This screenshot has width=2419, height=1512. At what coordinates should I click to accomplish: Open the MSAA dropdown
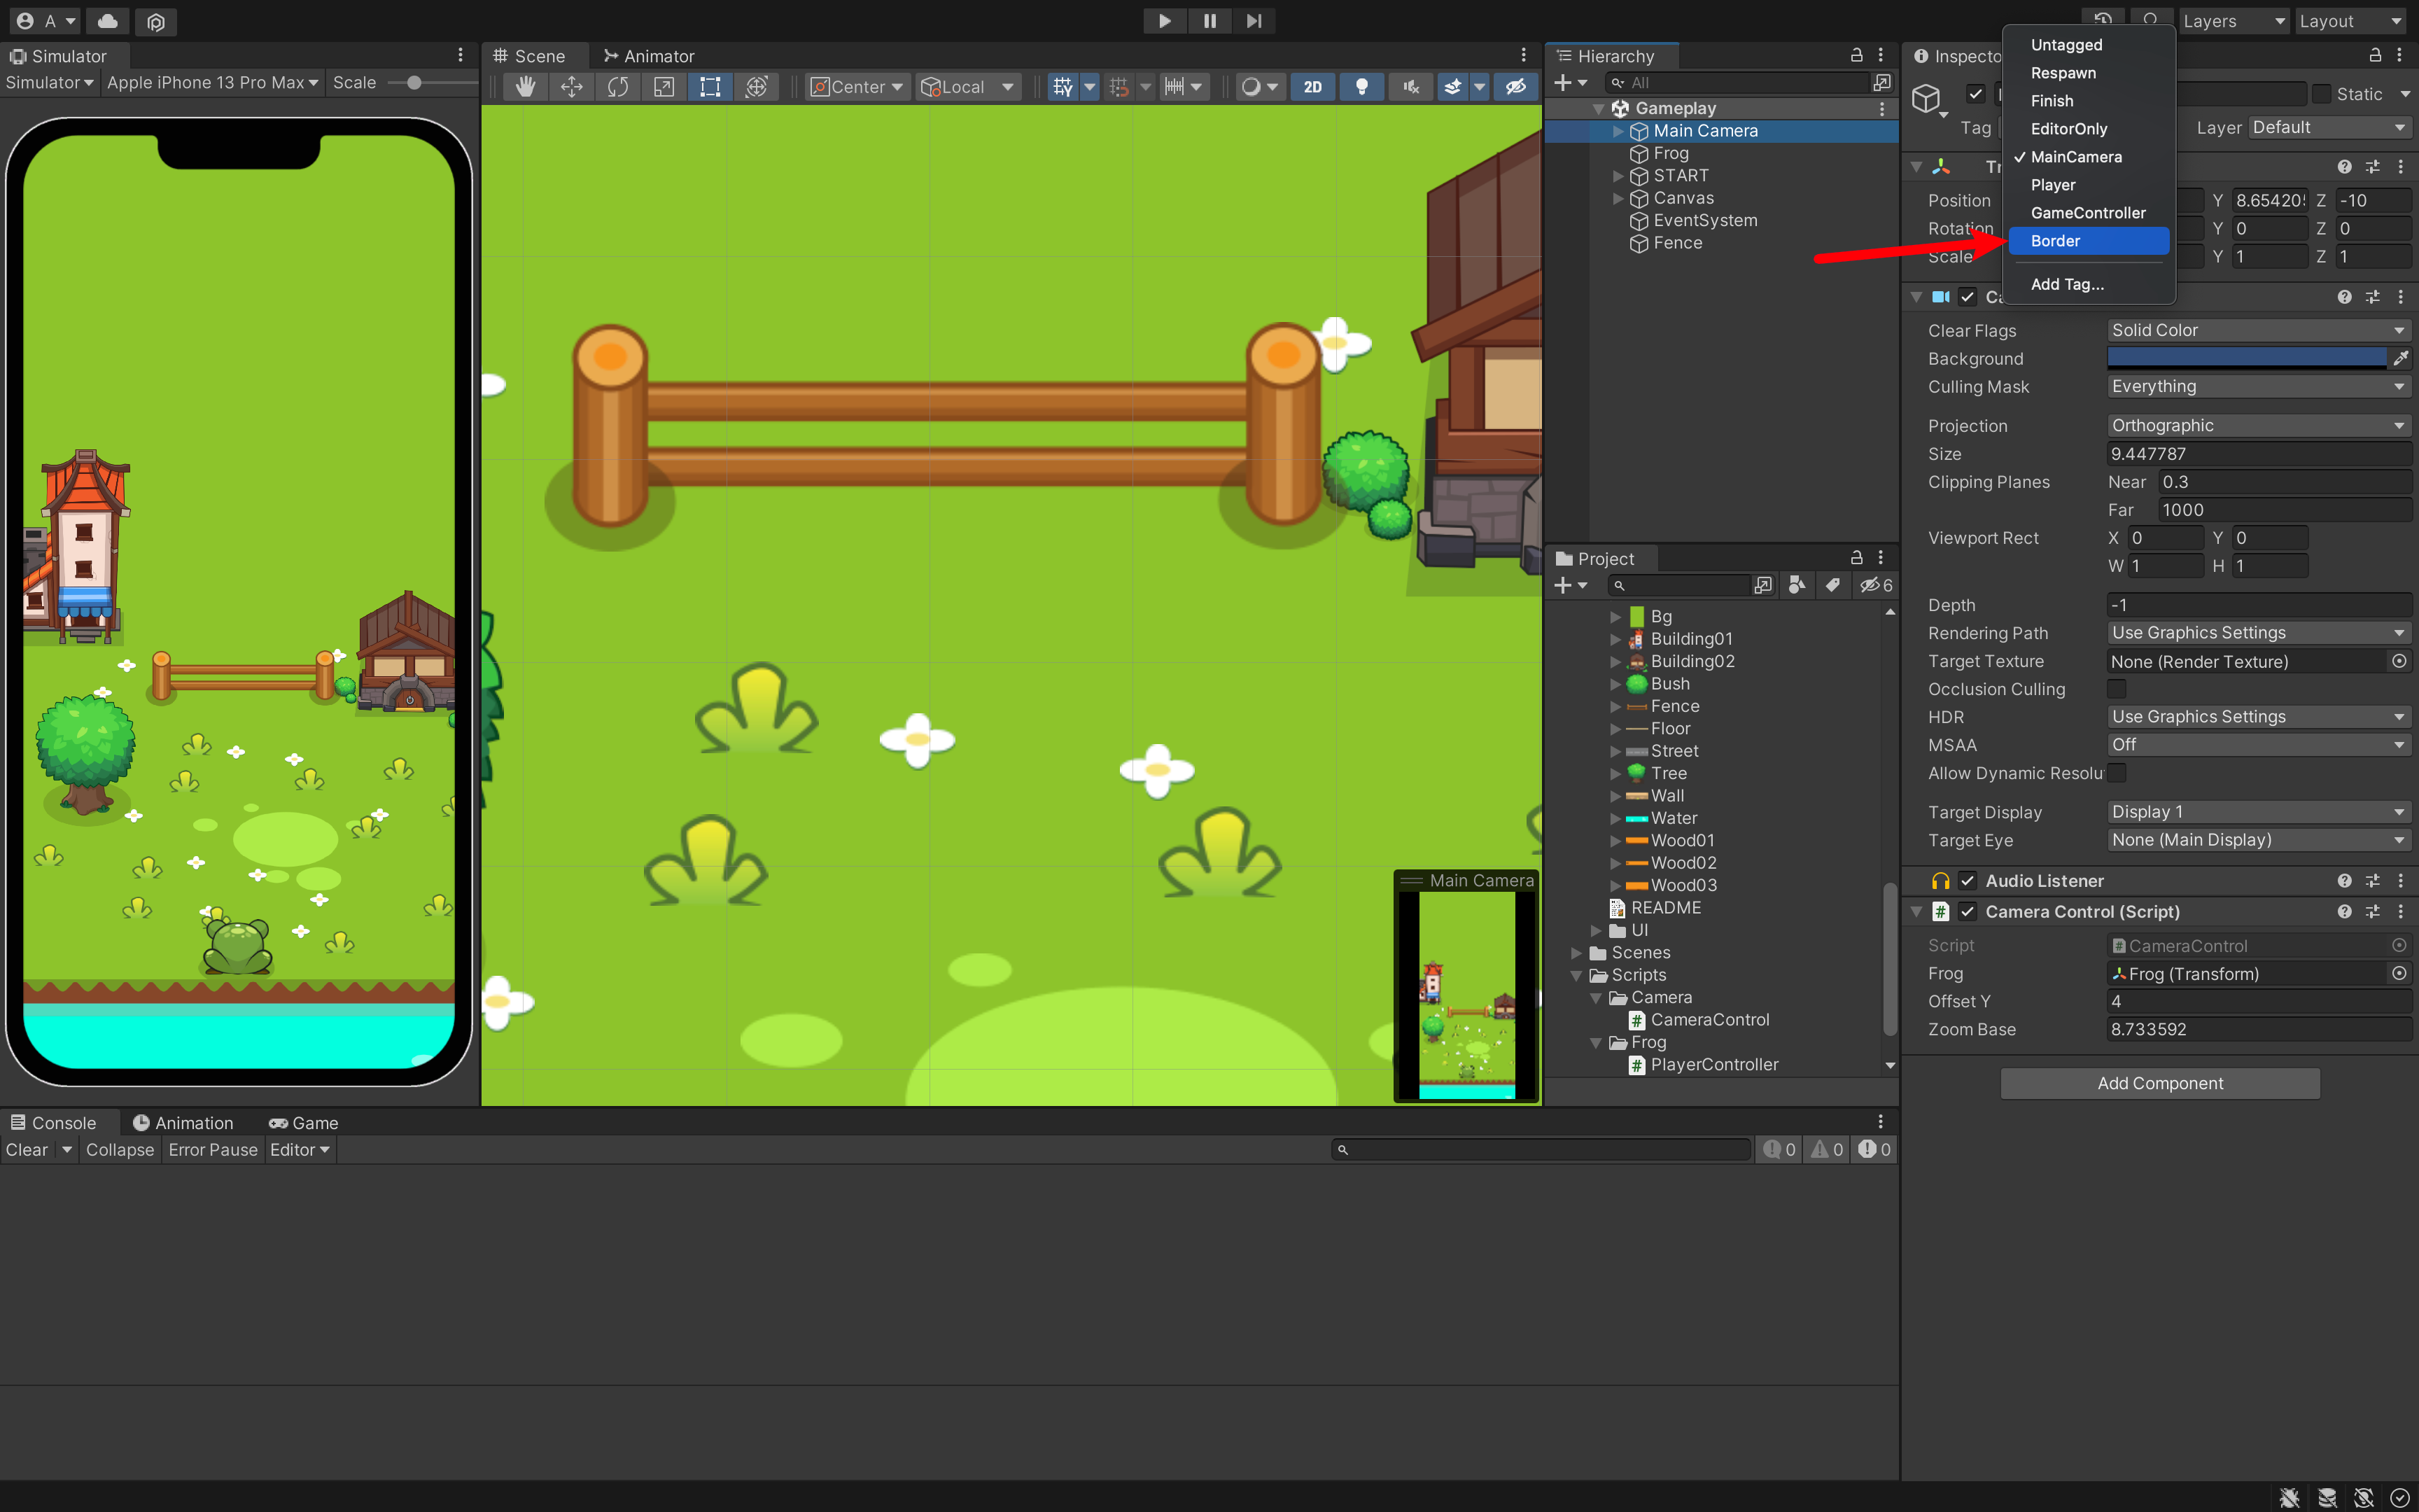click(2259, 745)
